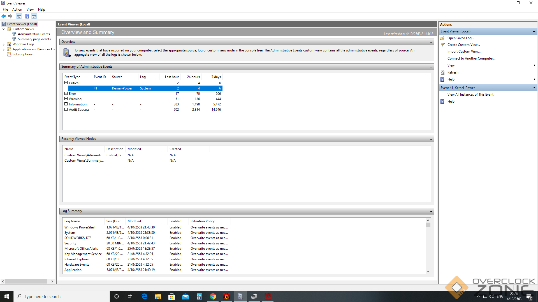Click the Open Saved Log icon
538x302 pixels.
443,38
